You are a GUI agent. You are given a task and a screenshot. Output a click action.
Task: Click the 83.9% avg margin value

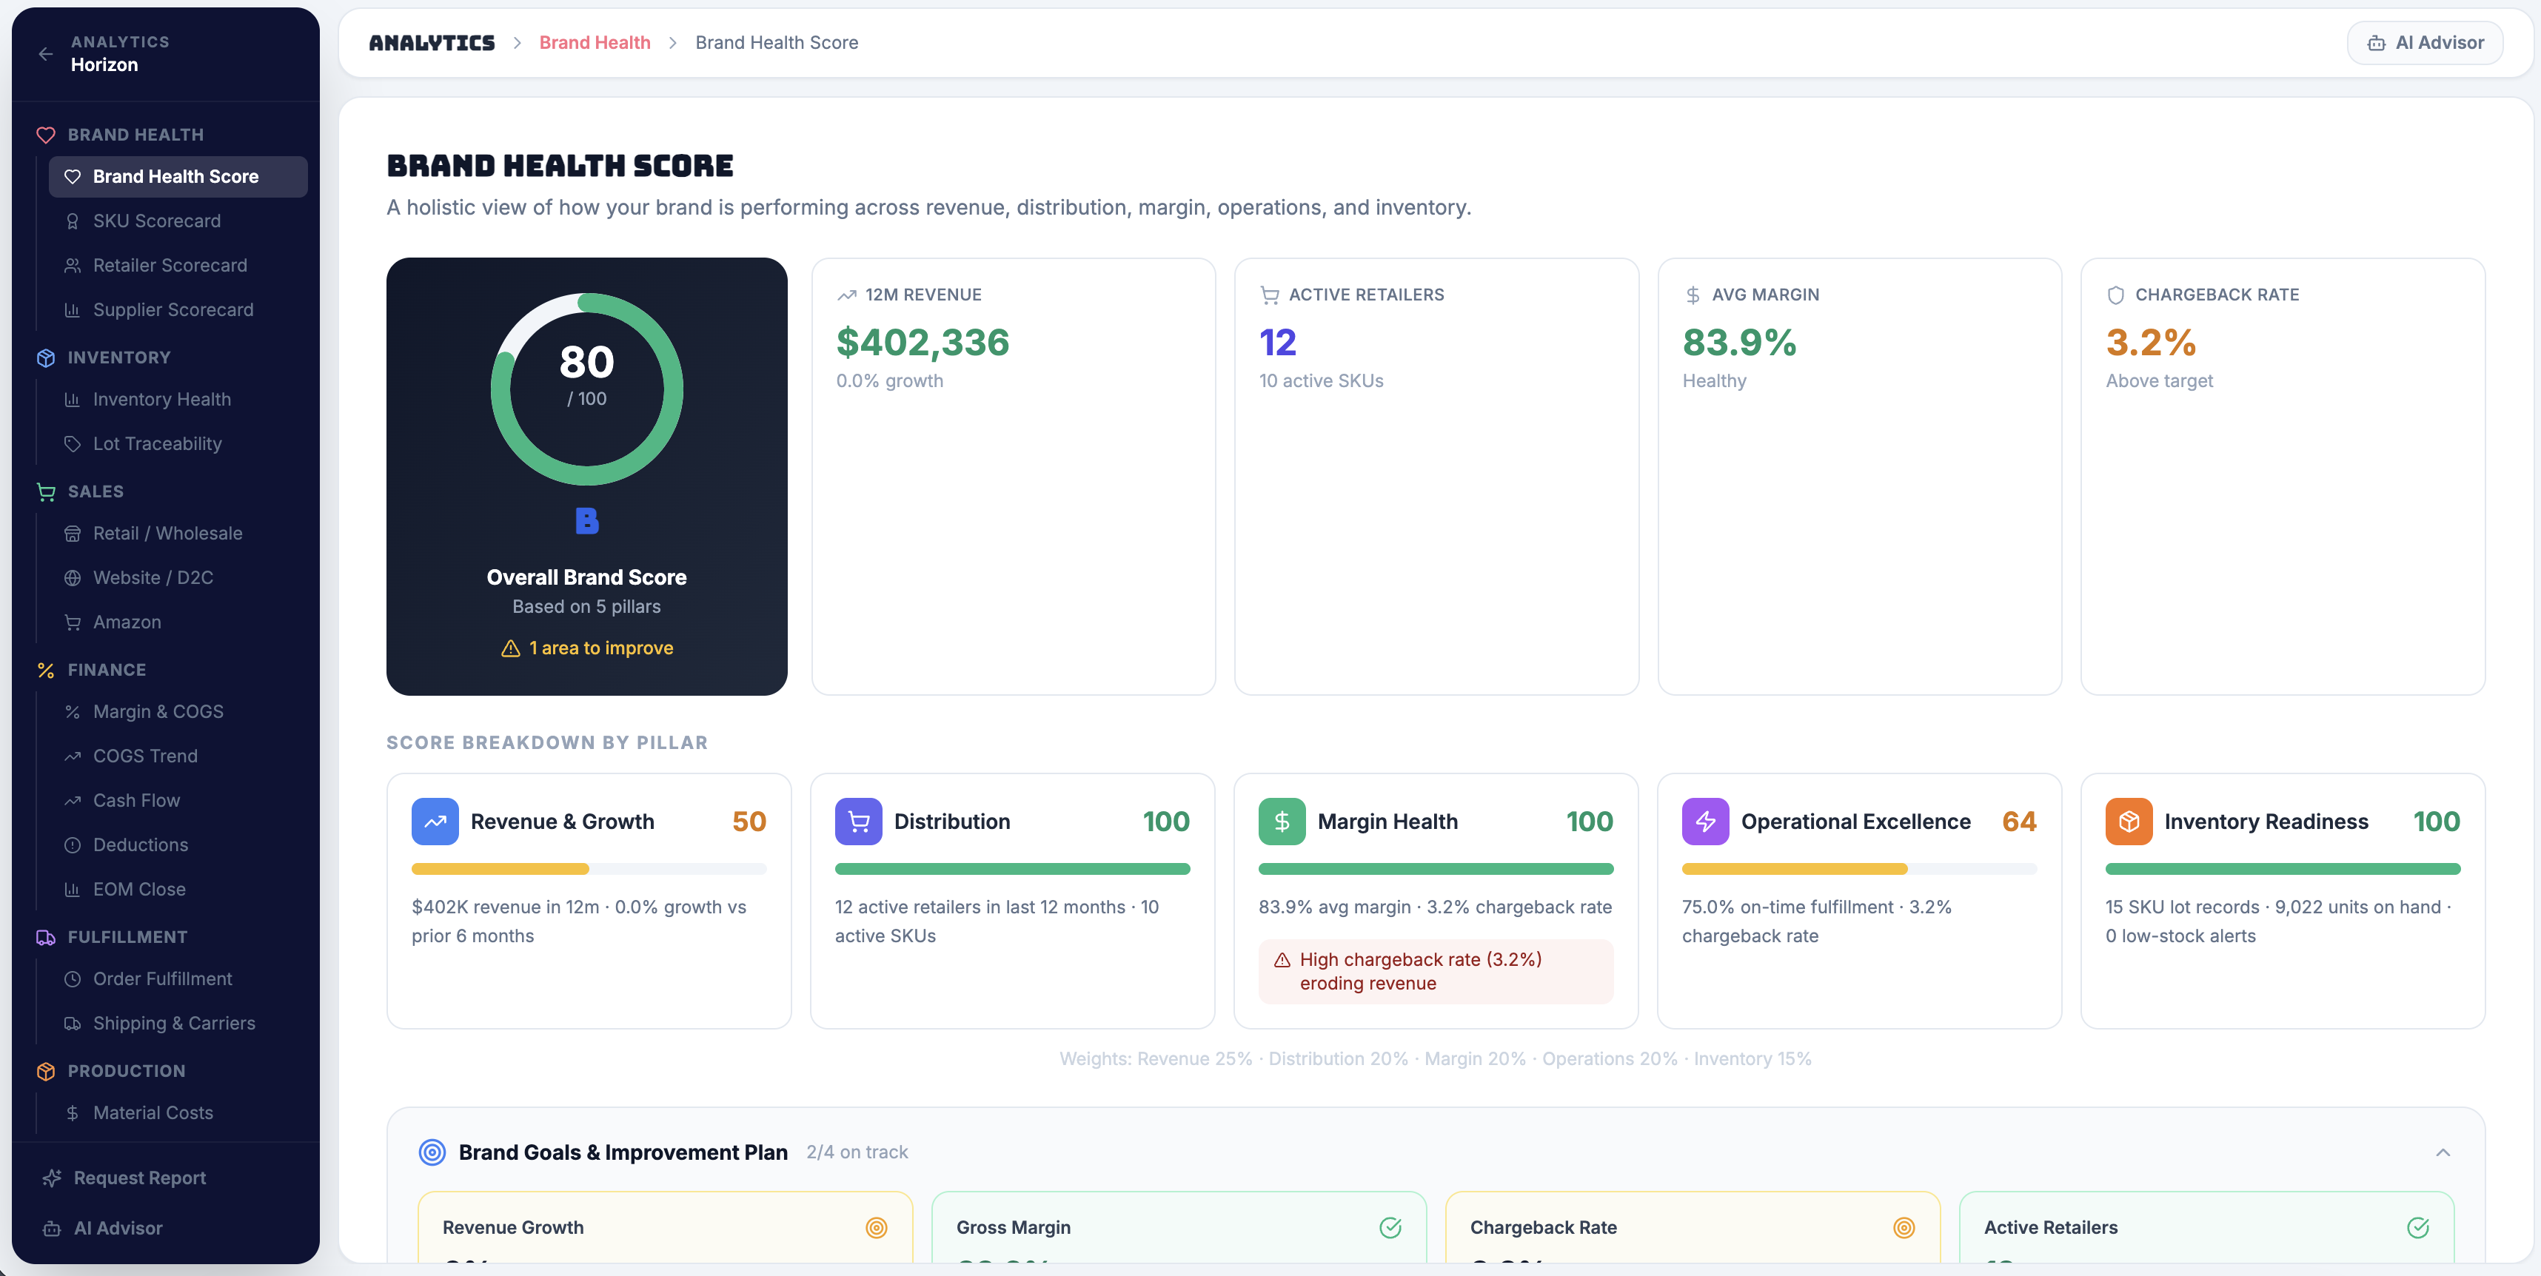tap(1739, 342)
